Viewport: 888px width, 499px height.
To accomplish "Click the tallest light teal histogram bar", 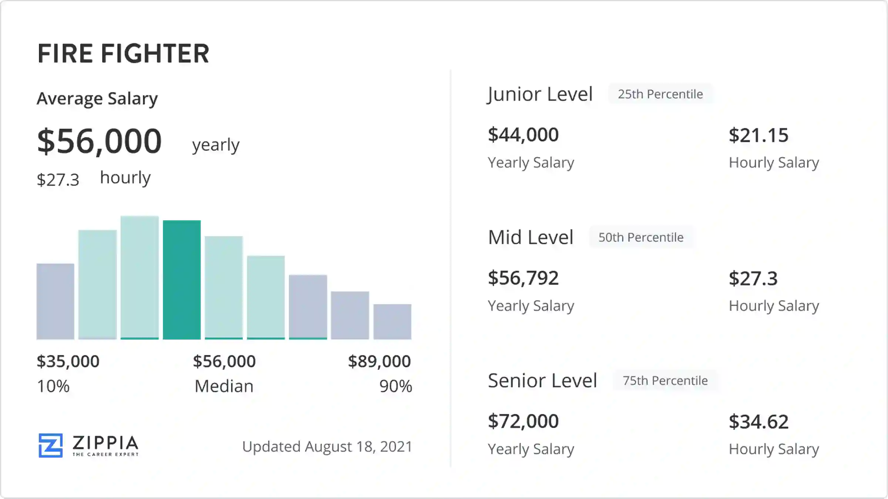I will coord(139,277).
